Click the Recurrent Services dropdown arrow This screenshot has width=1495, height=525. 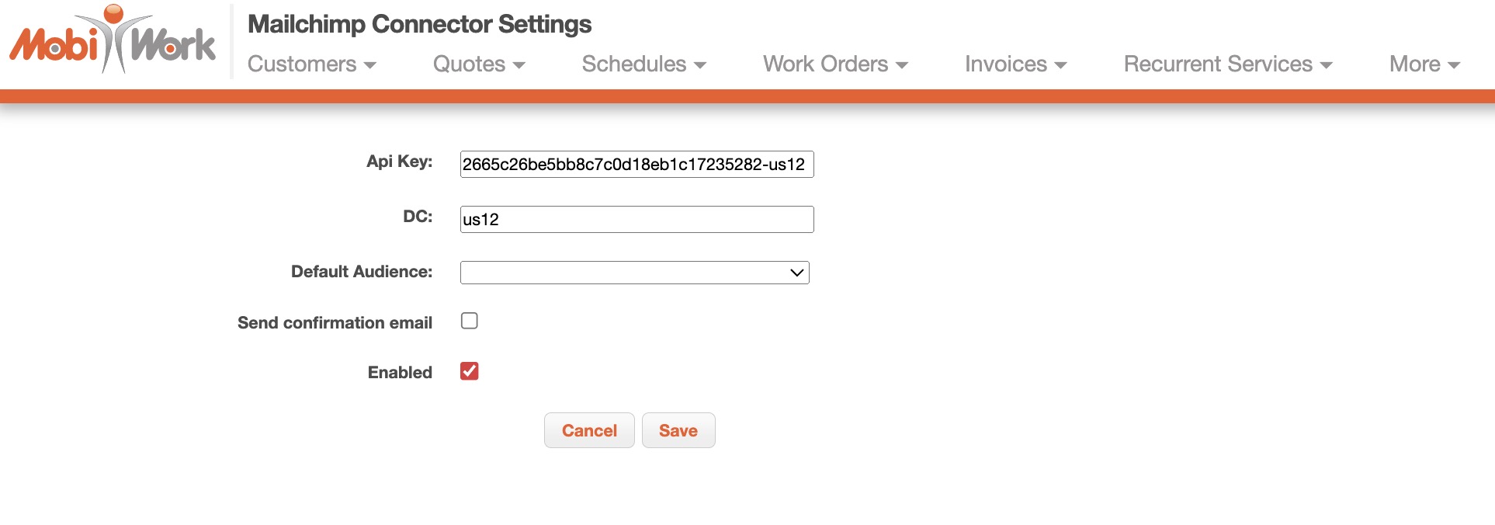(1327, 65)
